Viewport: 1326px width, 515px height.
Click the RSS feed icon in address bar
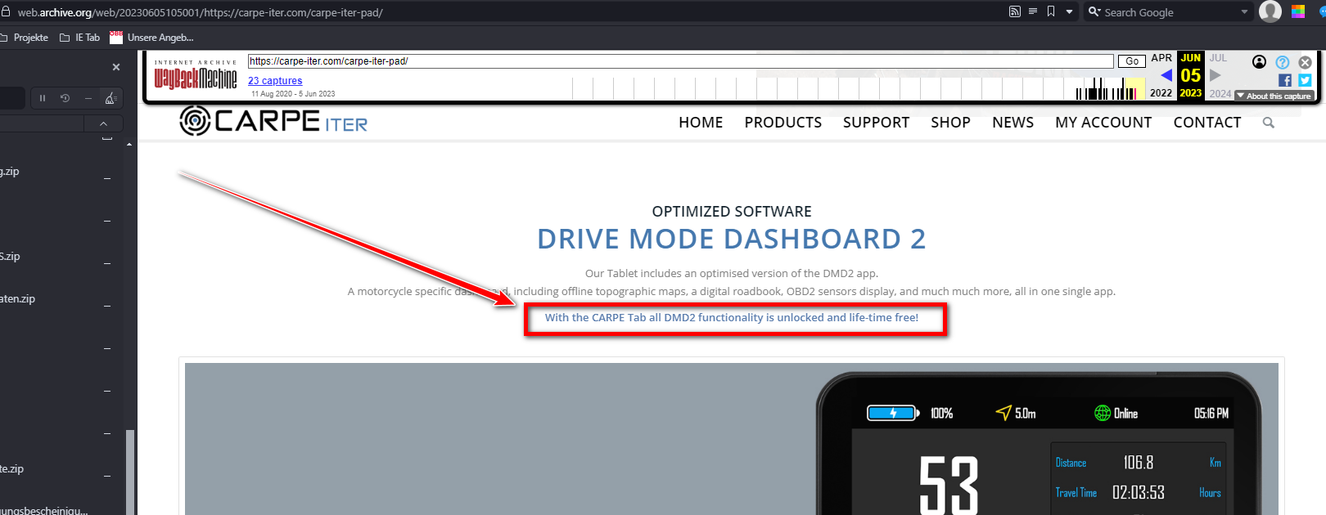coord(1015,11)
